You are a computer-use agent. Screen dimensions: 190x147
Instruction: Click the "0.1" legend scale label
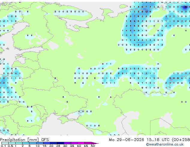tap(3, 146)
